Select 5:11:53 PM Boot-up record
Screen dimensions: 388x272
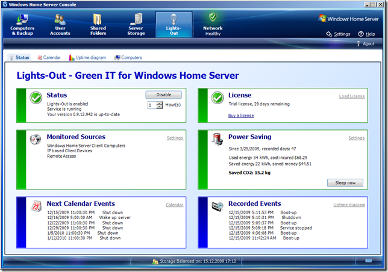point(263,212)
